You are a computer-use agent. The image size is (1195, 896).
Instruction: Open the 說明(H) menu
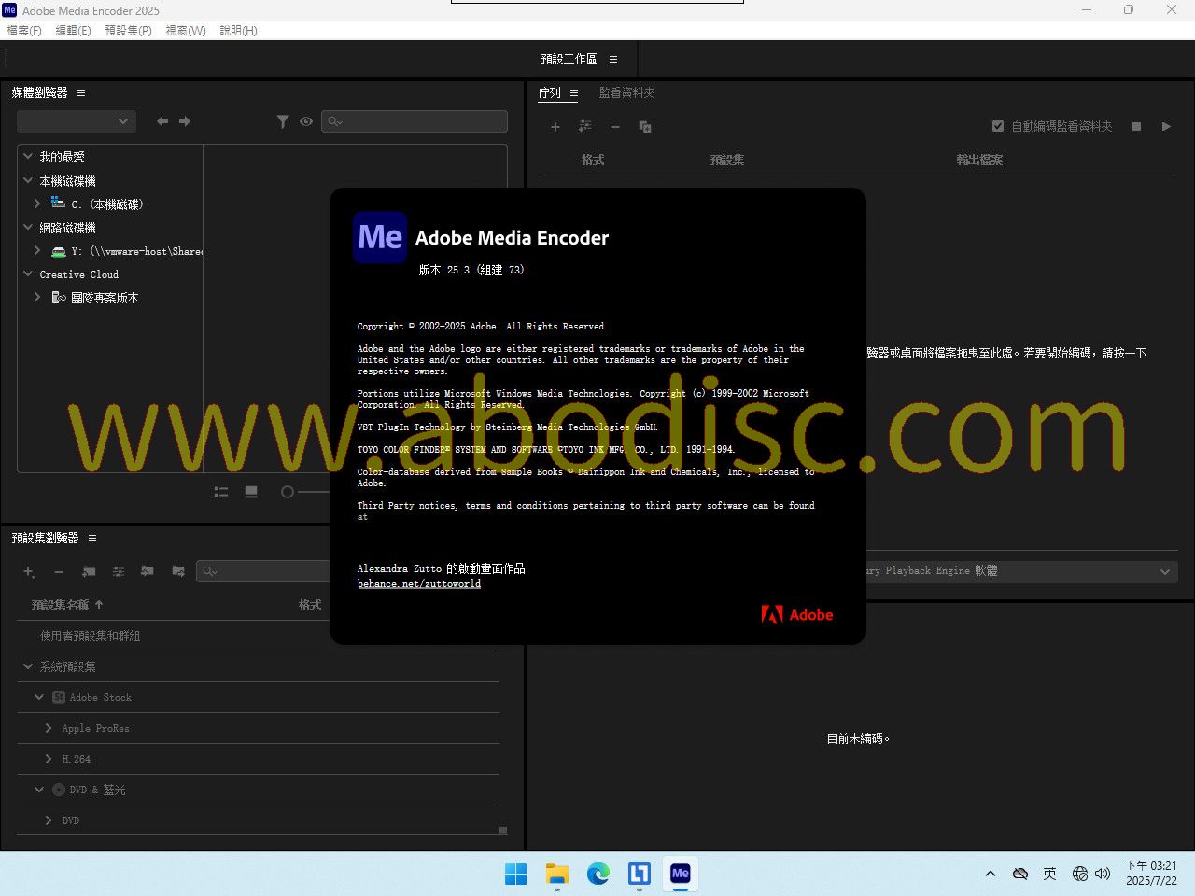pos(238,31)
